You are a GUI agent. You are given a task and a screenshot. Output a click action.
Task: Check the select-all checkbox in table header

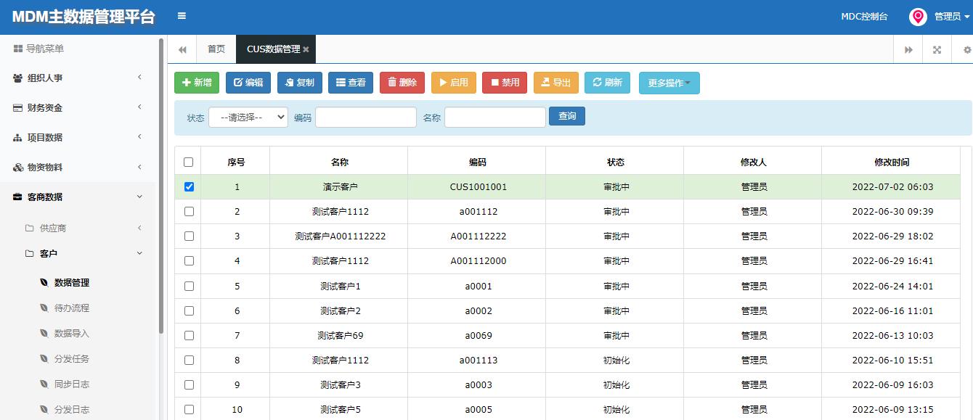point(189,160)
